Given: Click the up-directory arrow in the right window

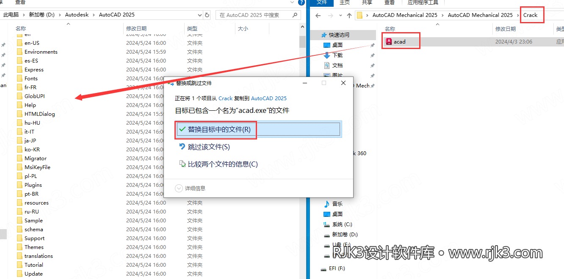Looking at the screenshot, I should pyautogui.click(x=349, y=16).
